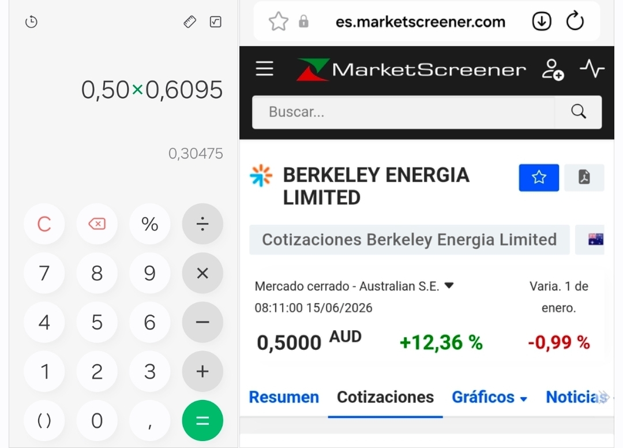Open browser downloads icon
Screen dimensions: 623x448
click(542, 21)
